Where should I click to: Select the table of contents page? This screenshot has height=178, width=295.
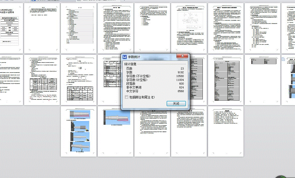[x=79, y=28]
